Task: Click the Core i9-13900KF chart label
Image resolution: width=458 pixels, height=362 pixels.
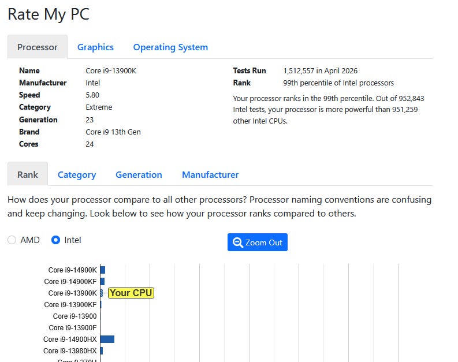Action: (x=70, y=304)
